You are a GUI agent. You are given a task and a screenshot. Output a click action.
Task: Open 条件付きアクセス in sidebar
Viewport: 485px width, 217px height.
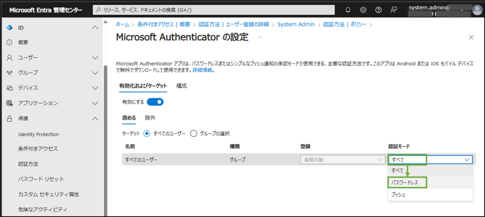(x=38, y=149)
